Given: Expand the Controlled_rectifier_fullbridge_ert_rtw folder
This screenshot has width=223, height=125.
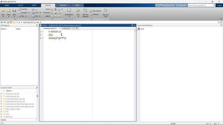Looking at the screenshot, I should 1,104.
